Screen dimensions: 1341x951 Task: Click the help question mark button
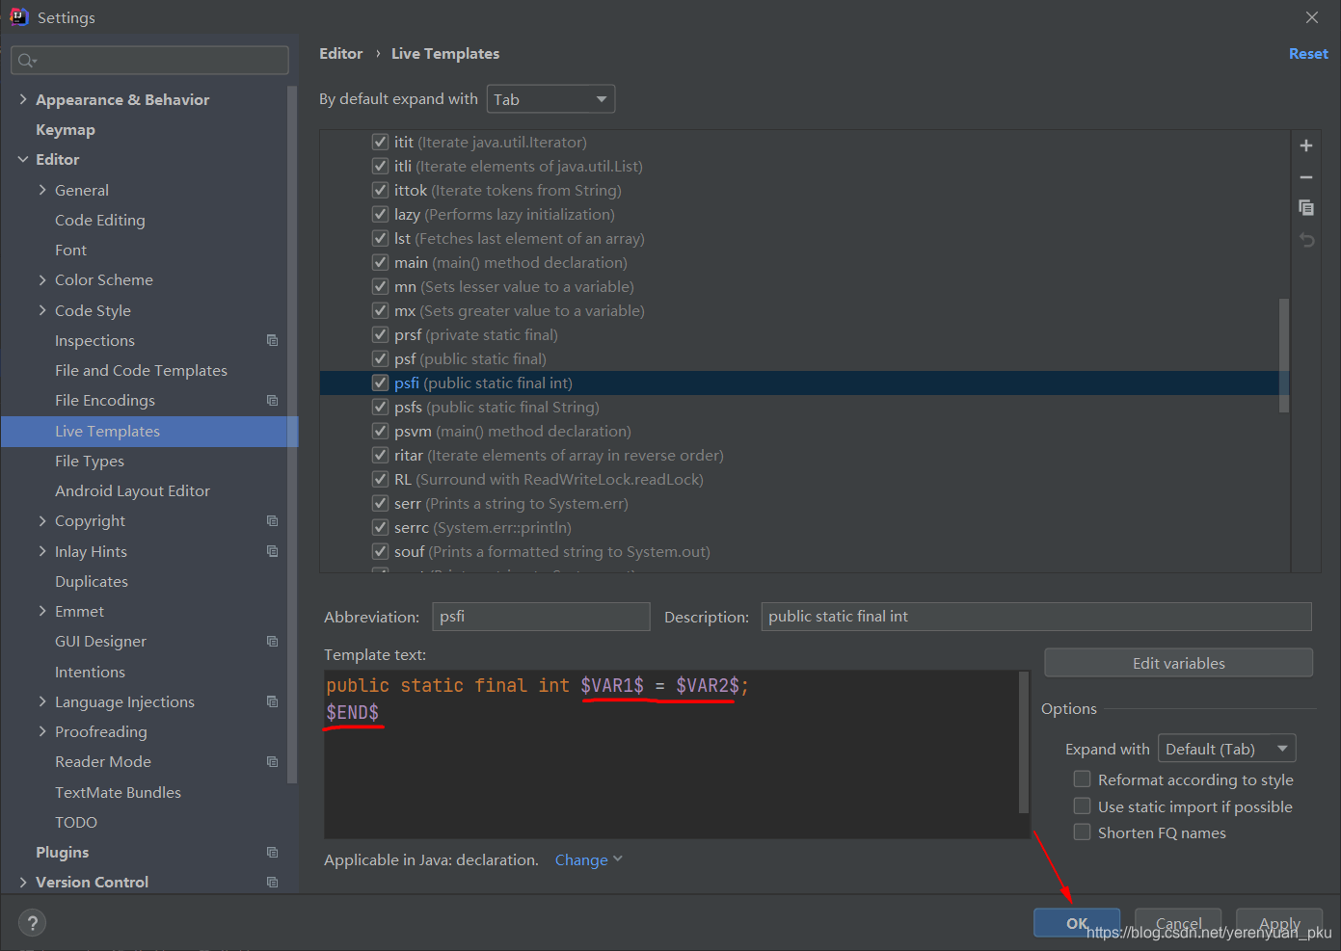click(x=32, y=923)
